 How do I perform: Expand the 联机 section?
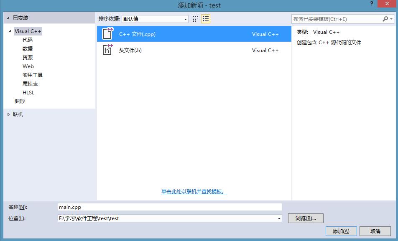point(9,114)
